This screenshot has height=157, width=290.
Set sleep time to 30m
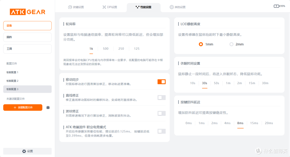(265, 83)
